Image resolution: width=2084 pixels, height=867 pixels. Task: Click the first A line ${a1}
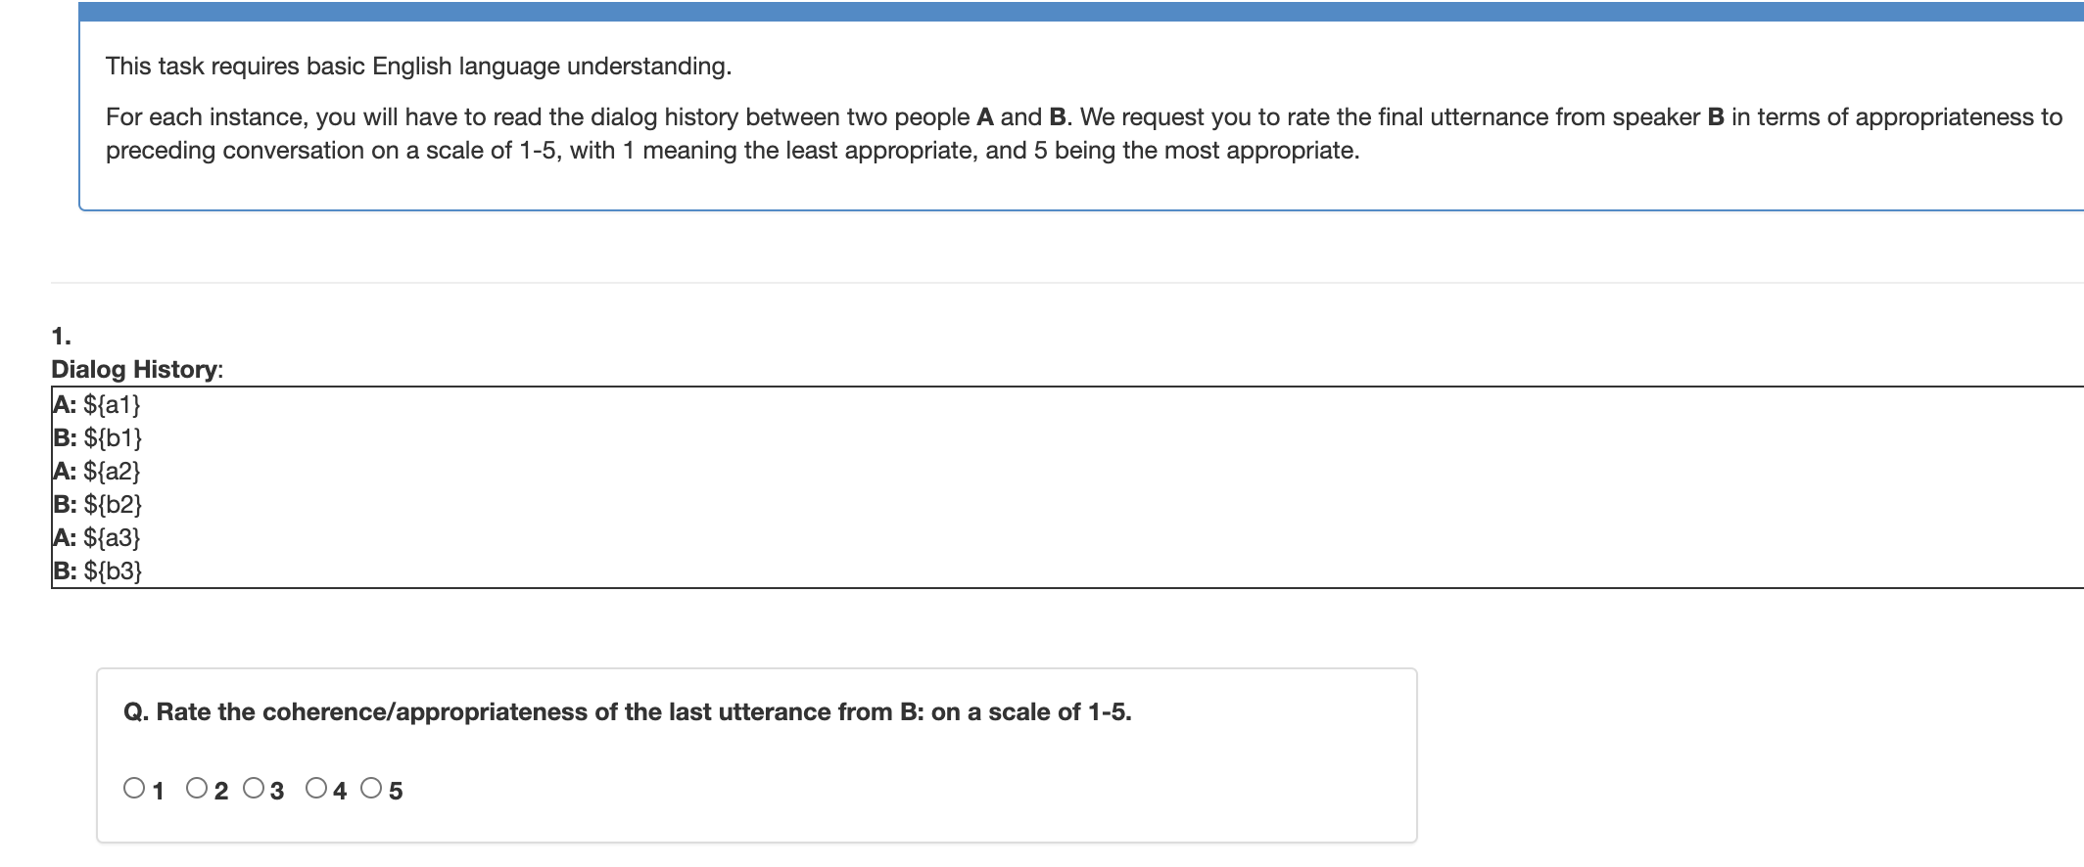pyautogui.click(x=97, y=404)
